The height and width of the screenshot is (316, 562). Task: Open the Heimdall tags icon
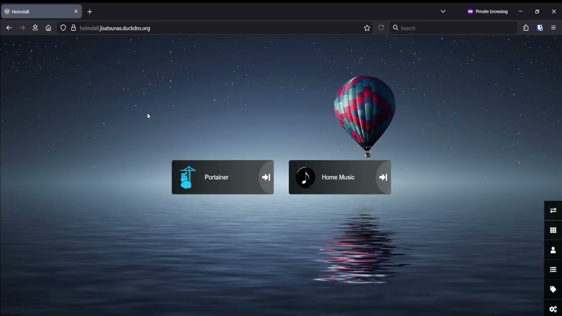pos(553,290)
